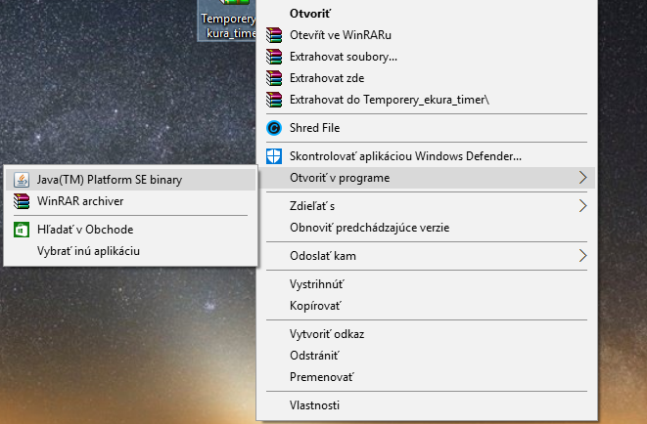Click the Java coffee cup icon in submenu
The width and height of the screenshot is (647, 424).
click(x=21, y=180)
